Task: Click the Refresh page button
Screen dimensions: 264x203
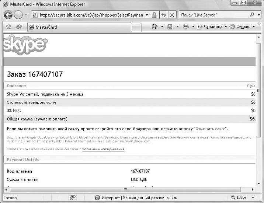Action: [164, 15]
